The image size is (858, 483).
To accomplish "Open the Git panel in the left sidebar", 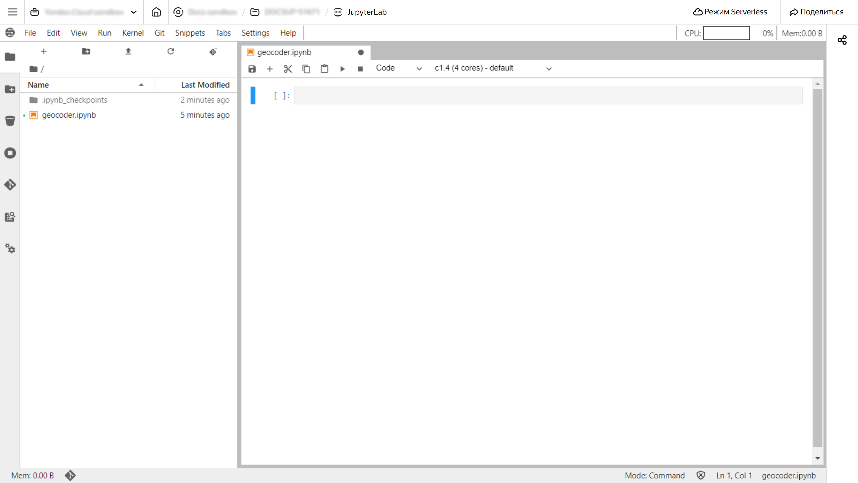I will point(10,185).
